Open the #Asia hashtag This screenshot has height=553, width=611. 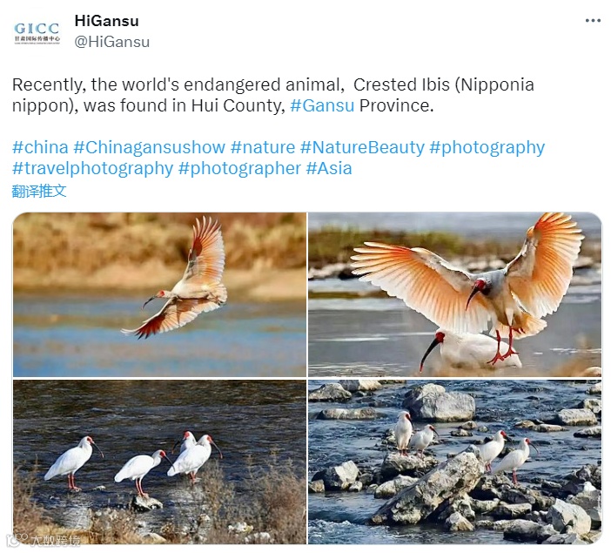coord(329,168)
